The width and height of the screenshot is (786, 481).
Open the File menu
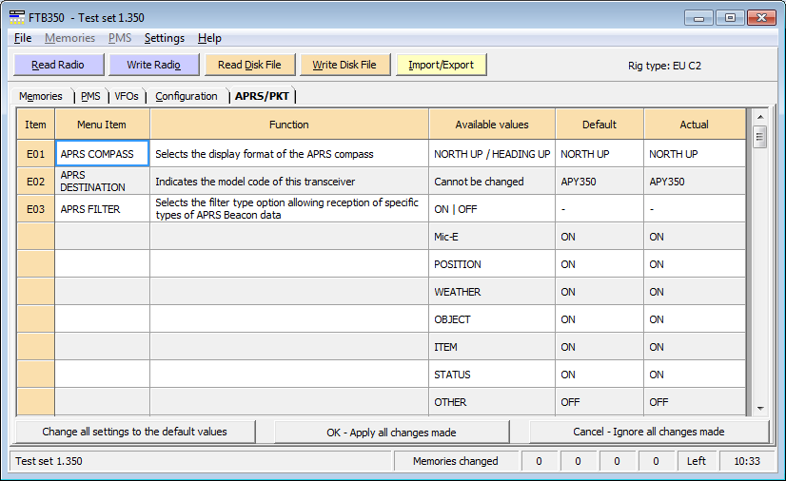(23, 38)
